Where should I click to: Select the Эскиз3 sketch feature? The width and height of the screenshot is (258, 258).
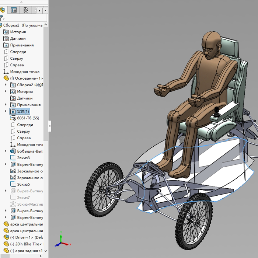(x=23, y=158)
